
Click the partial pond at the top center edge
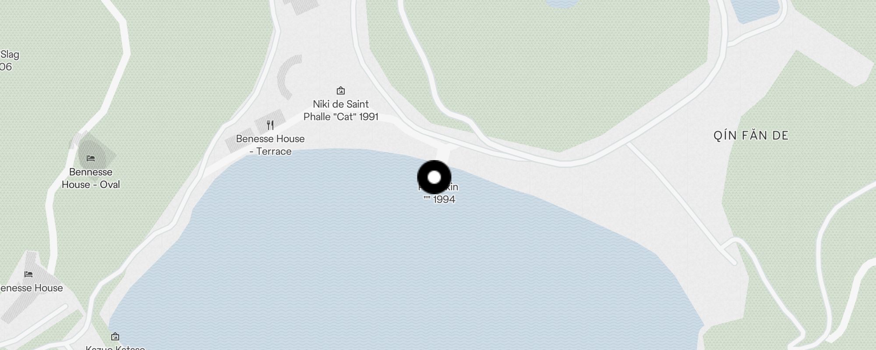click(x=561, y=3)
